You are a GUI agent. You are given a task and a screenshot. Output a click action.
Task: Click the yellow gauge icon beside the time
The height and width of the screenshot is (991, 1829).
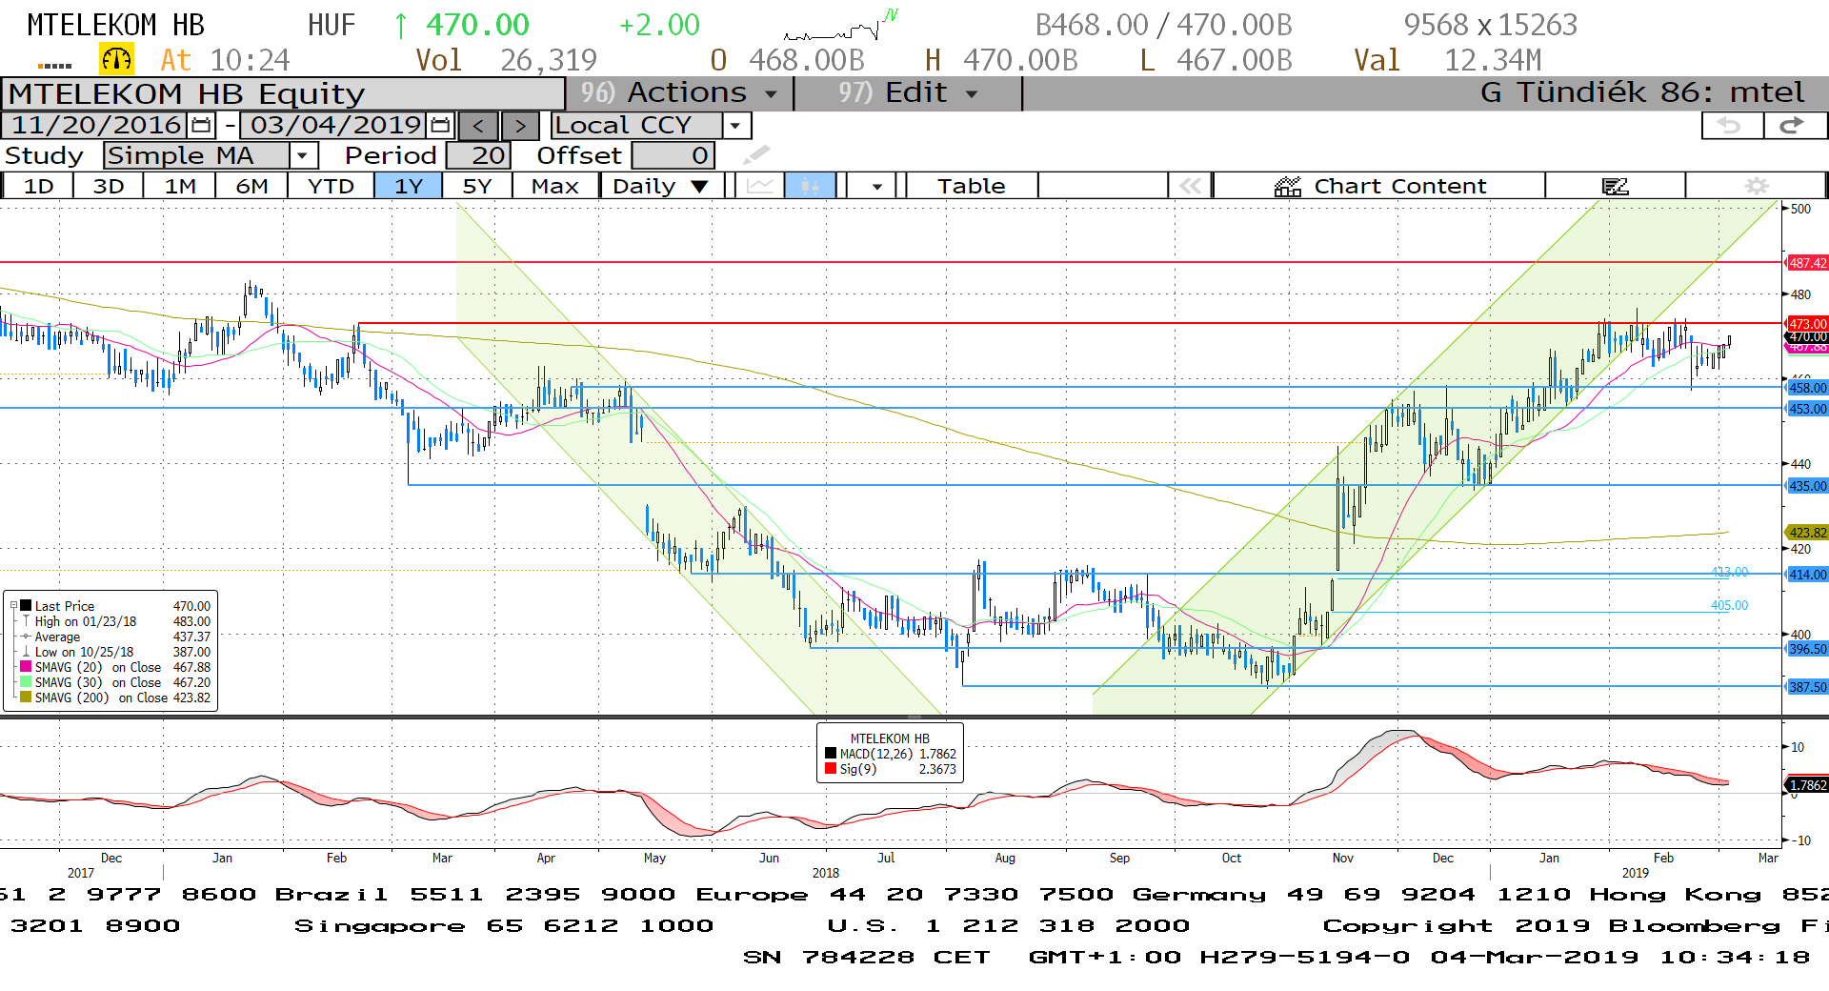(x=116, y=60)
